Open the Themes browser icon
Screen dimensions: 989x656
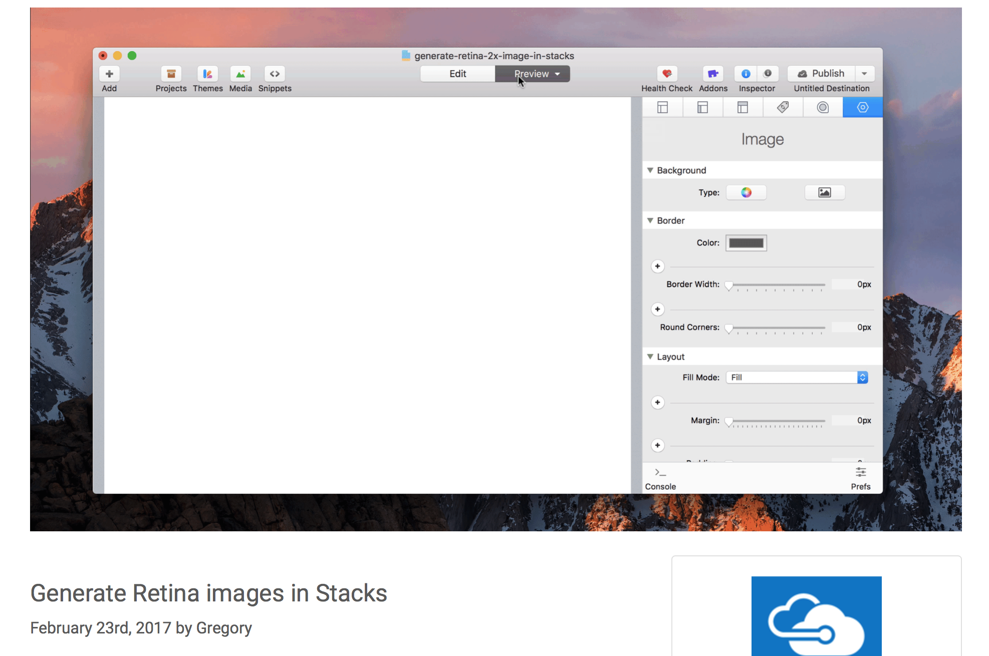[207, 74]
